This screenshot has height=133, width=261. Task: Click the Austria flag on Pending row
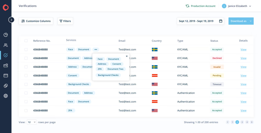pos(155,76)
